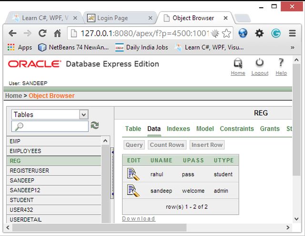The image size is (305, 236).
Task: Go to browser home page icon
Action: point(57,33)
